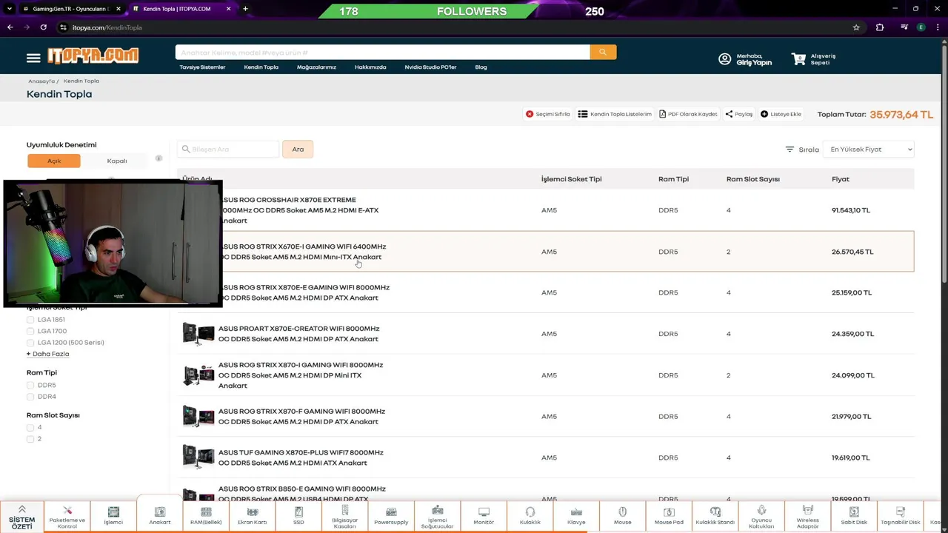Click the orange search button
The image size is (948, 533).
[603, 52]
